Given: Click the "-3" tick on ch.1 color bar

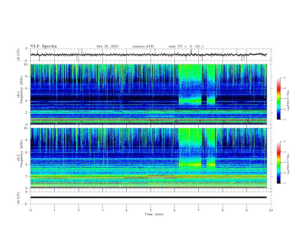Looking at the screenshot, I should pyautogui.click(x=284, y=78).
